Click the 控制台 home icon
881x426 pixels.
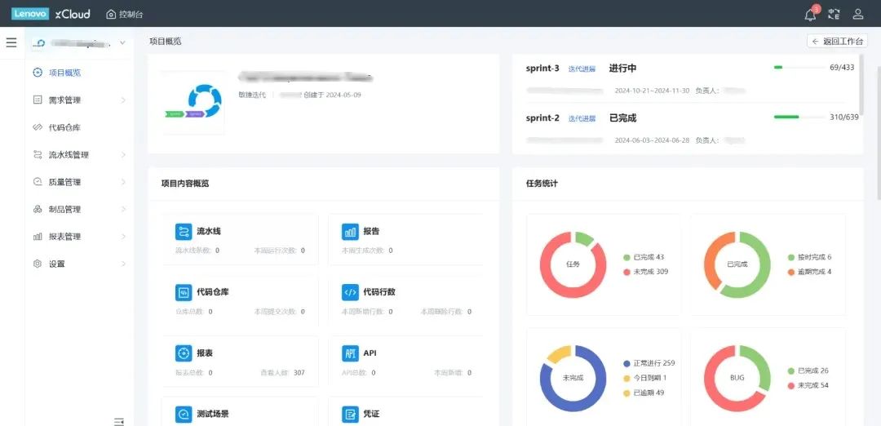click(x=111, y=14)
